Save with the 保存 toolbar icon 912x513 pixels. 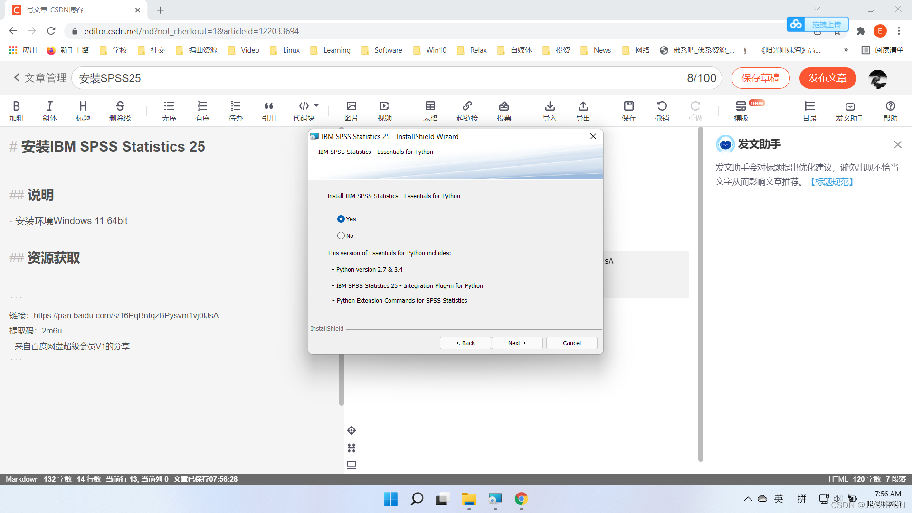click(x=629, y=111)
